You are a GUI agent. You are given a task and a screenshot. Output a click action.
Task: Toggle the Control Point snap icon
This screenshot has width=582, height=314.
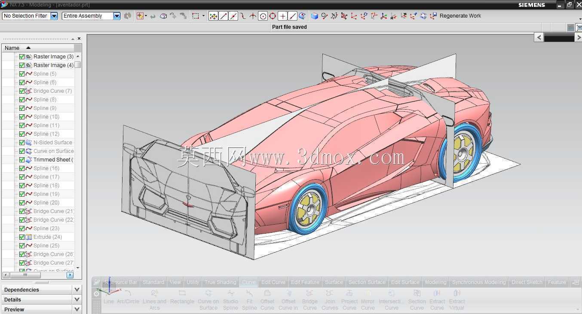pos(243,16)
